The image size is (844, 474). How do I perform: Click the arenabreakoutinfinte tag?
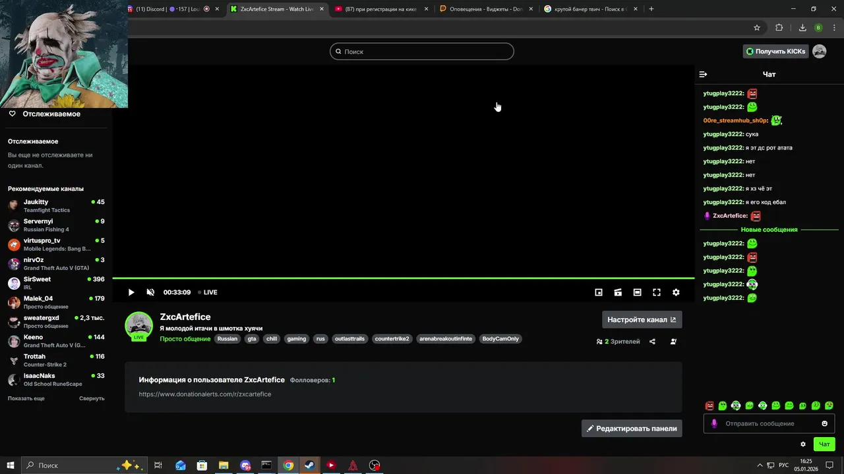pyautogui.click(x=446, y=339)
